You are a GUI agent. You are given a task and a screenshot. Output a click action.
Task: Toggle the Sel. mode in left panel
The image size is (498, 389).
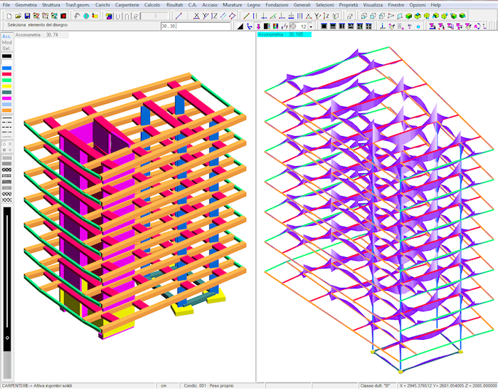(6, 48)
